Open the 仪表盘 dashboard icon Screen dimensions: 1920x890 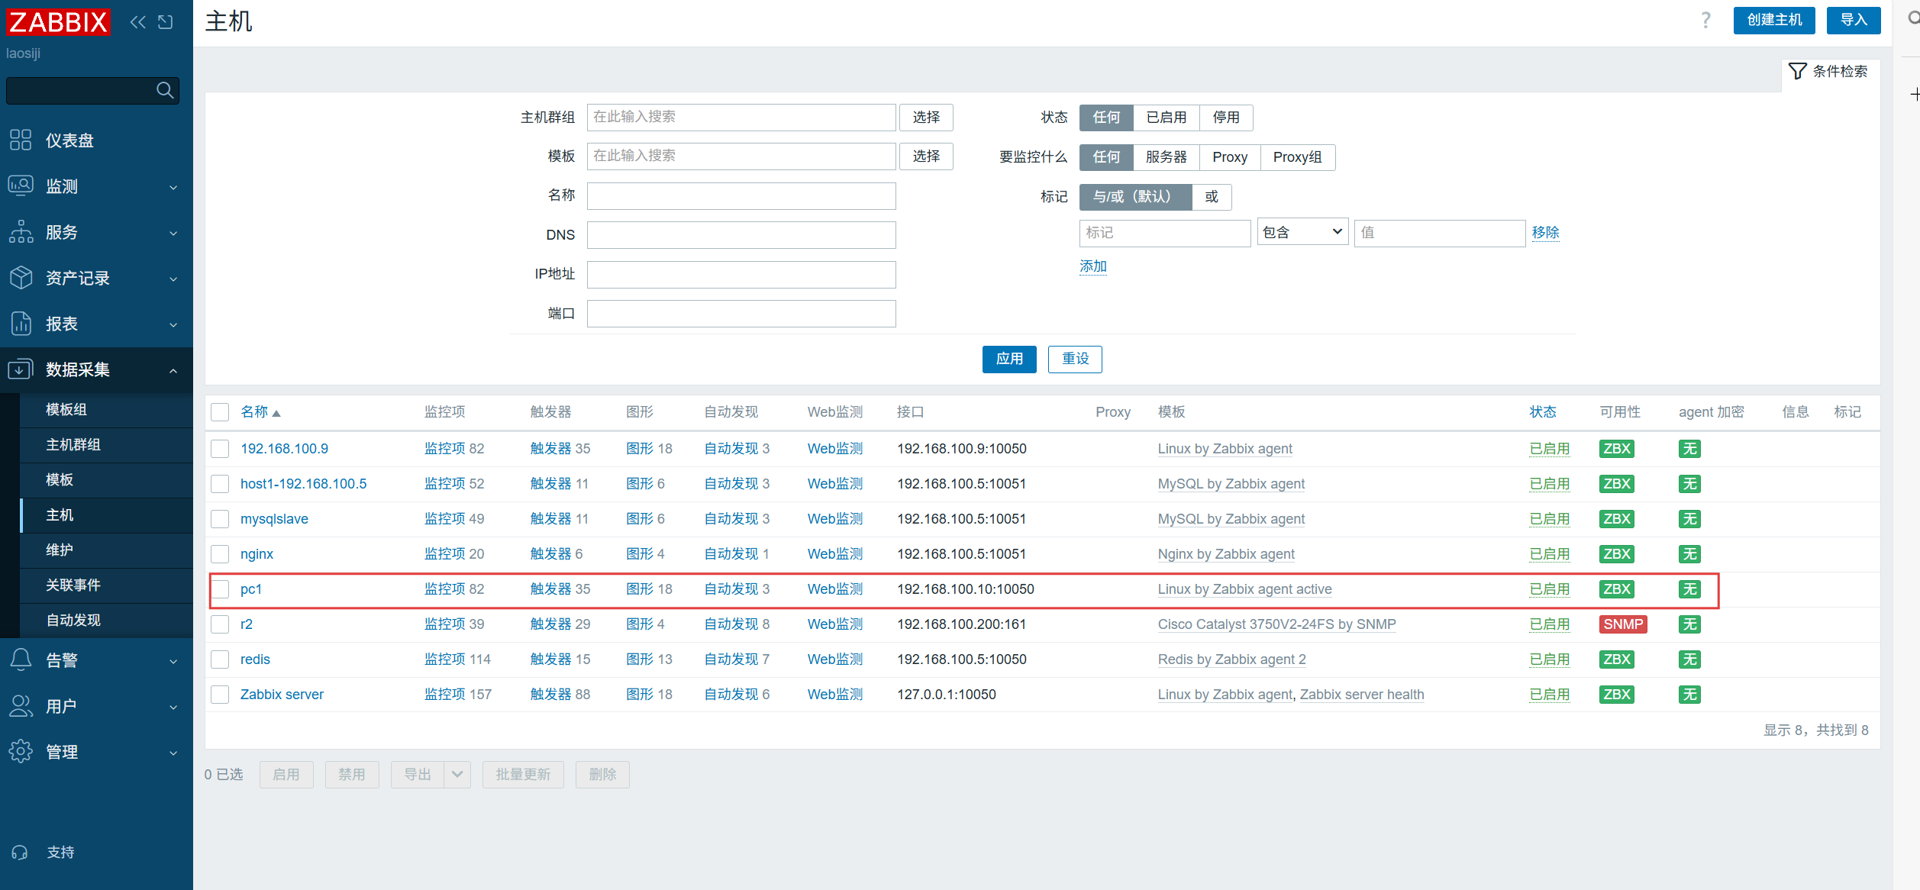click(x=21, y=140)
